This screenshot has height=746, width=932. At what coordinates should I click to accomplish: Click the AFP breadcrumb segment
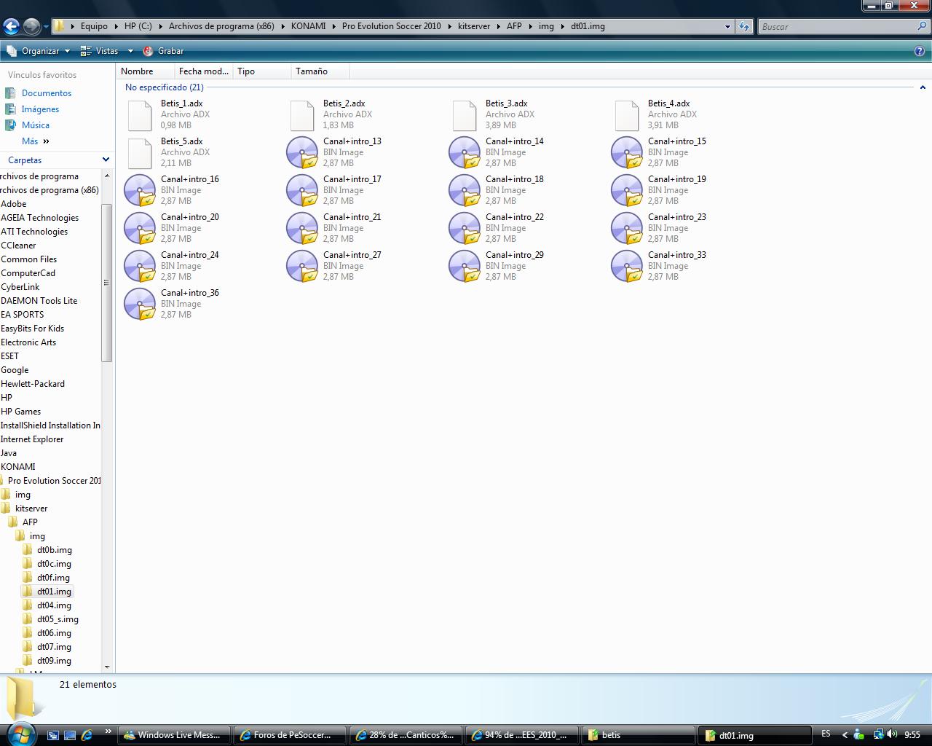pyautogui.click(x=514, y=26)
